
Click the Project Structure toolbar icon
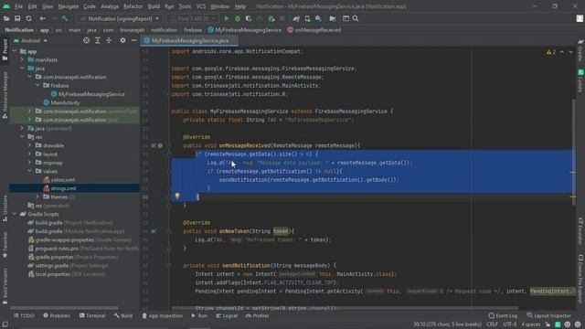(333, 18)
